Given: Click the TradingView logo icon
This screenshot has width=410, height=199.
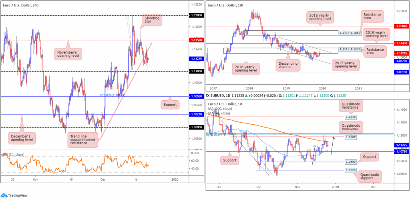Looking at the screenshot, I should tap(4, 195).
